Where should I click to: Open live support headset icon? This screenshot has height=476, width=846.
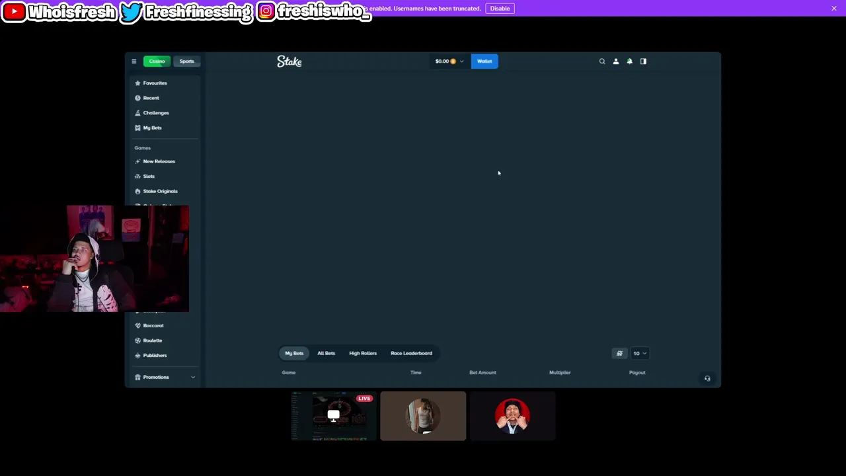pos(707,379)
